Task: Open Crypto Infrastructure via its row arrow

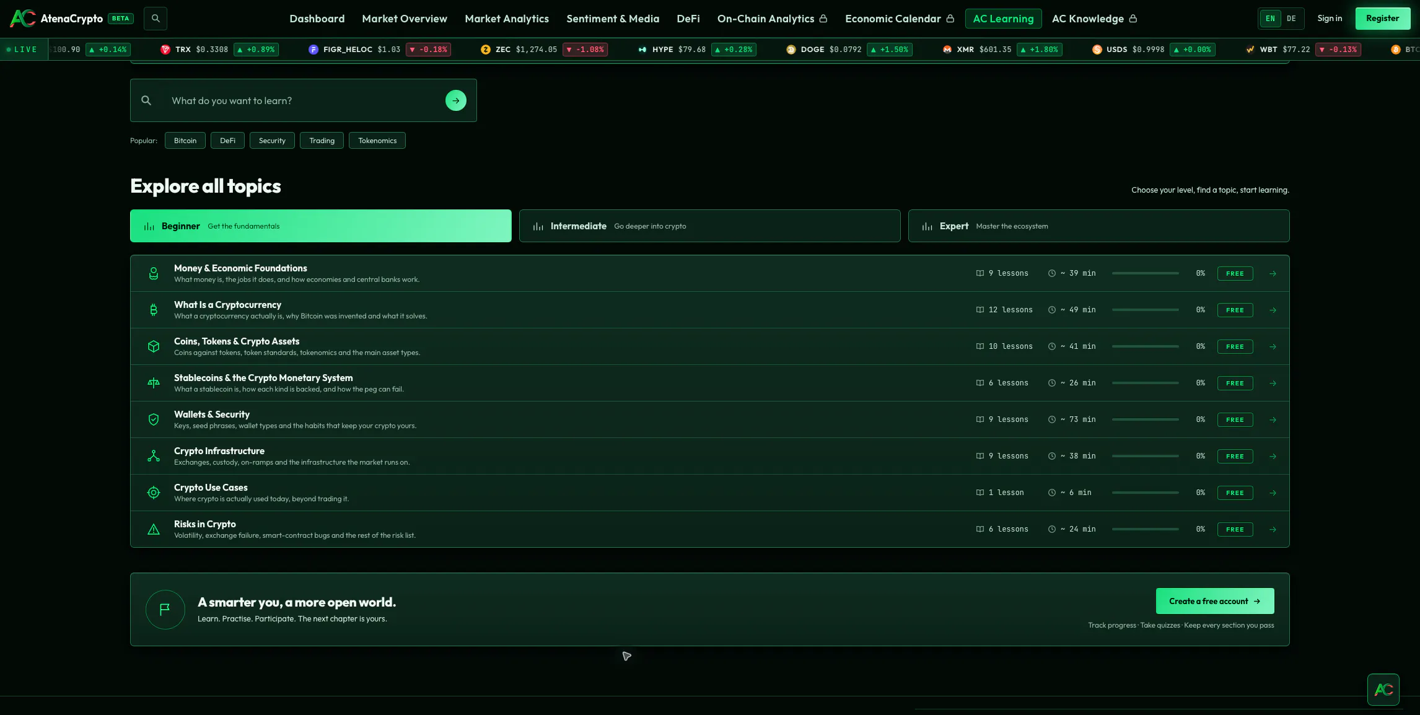Action: (1273, 456)
